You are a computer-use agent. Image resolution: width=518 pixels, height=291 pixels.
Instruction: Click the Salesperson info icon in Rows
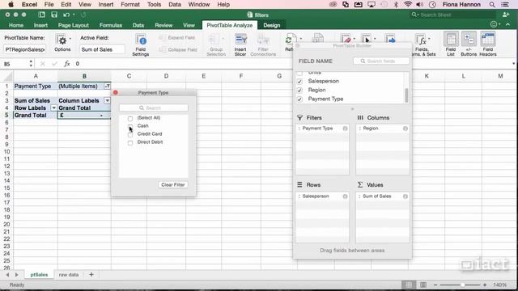point(345,196)
